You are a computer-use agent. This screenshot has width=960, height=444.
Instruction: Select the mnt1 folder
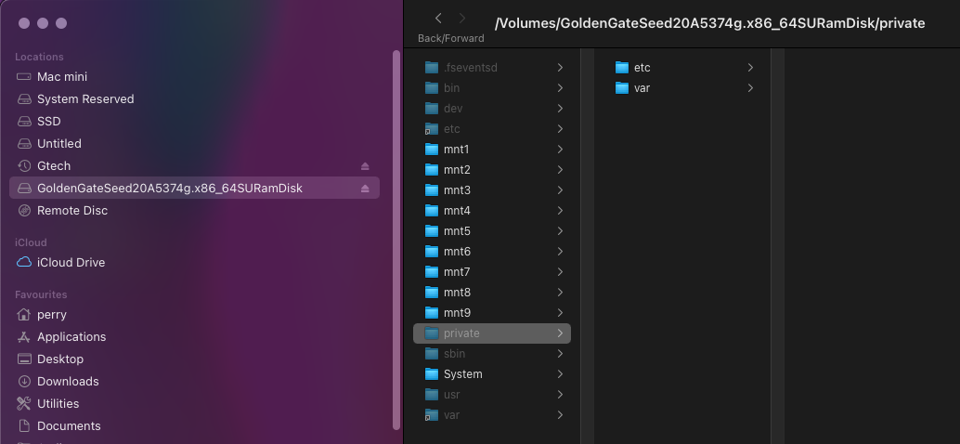click(x=492, y=150)
